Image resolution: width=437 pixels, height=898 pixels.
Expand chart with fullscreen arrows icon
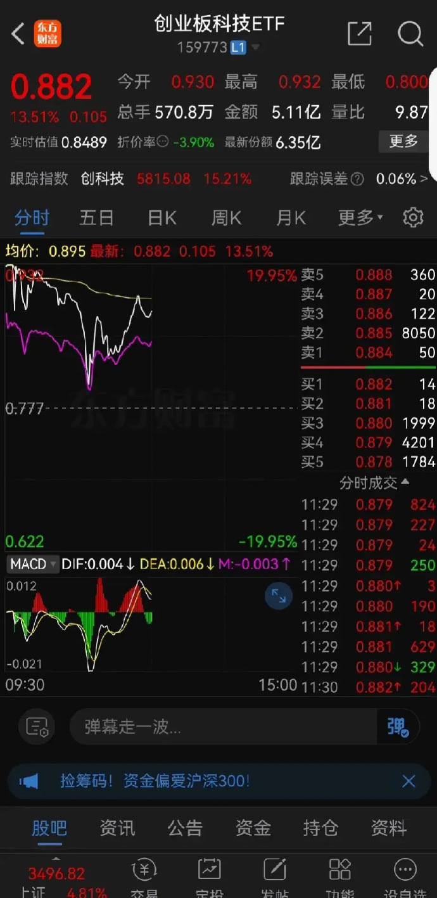tap(278, 596)
